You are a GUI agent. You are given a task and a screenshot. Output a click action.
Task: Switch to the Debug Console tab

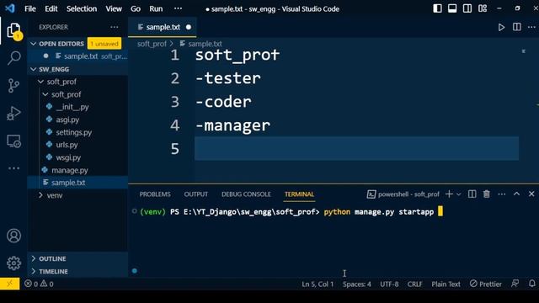(x=246, y=194)
